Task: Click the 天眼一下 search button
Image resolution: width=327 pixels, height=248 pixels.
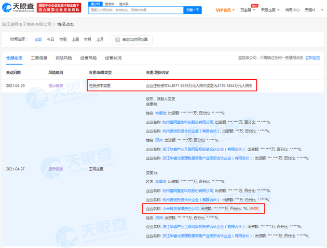Action: [x=193, y=10]
